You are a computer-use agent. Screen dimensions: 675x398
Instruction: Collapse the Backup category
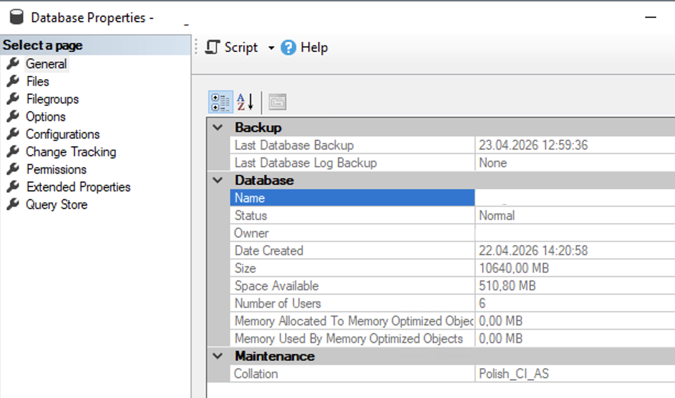tap(217, 127)
